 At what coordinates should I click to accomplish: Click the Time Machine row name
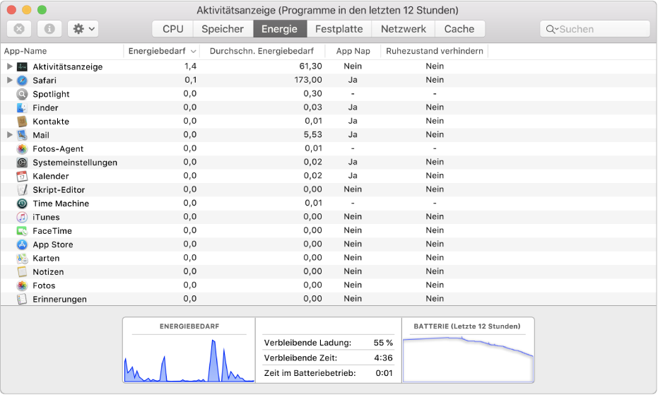pyautogui.click(x=61, y=204)
